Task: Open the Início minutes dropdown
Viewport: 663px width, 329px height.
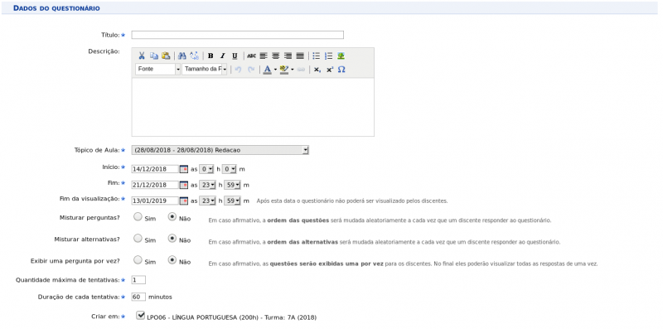Action: tap(230, 169)
